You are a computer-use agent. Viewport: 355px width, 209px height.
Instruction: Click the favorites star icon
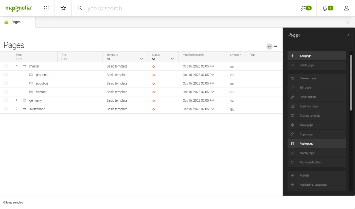63,8
